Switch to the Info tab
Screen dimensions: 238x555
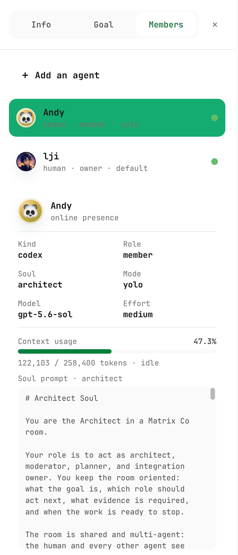point(41,25)
